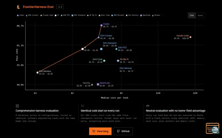Select the Codex purple circle data point
The image size is (222, 138).
101,25
